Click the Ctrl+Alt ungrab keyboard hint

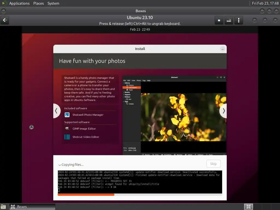click(x=140, y=24)
